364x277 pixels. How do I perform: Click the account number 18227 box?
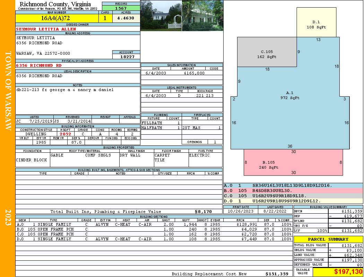[x=126, y=56]
